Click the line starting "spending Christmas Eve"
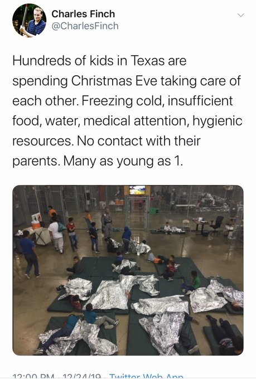Image resolution: width=256 pixels, height=379 pixels. (127, 81)
